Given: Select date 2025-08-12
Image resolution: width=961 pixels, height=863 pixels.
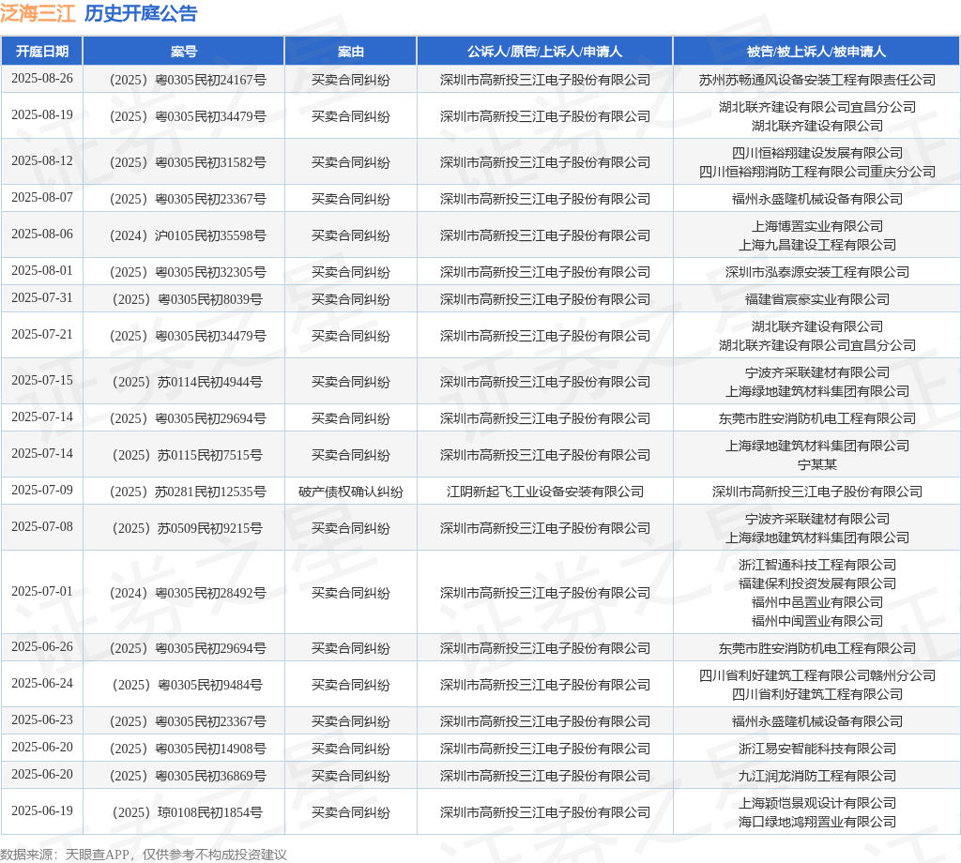Looking at the screenshot, I should point(41,161).
